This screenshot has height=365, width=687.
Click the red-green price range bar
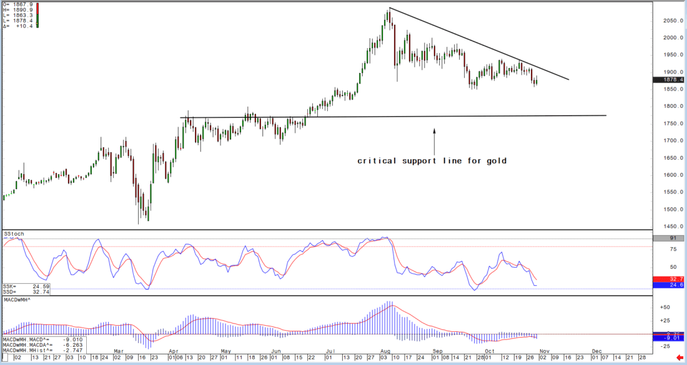(37, 16)
